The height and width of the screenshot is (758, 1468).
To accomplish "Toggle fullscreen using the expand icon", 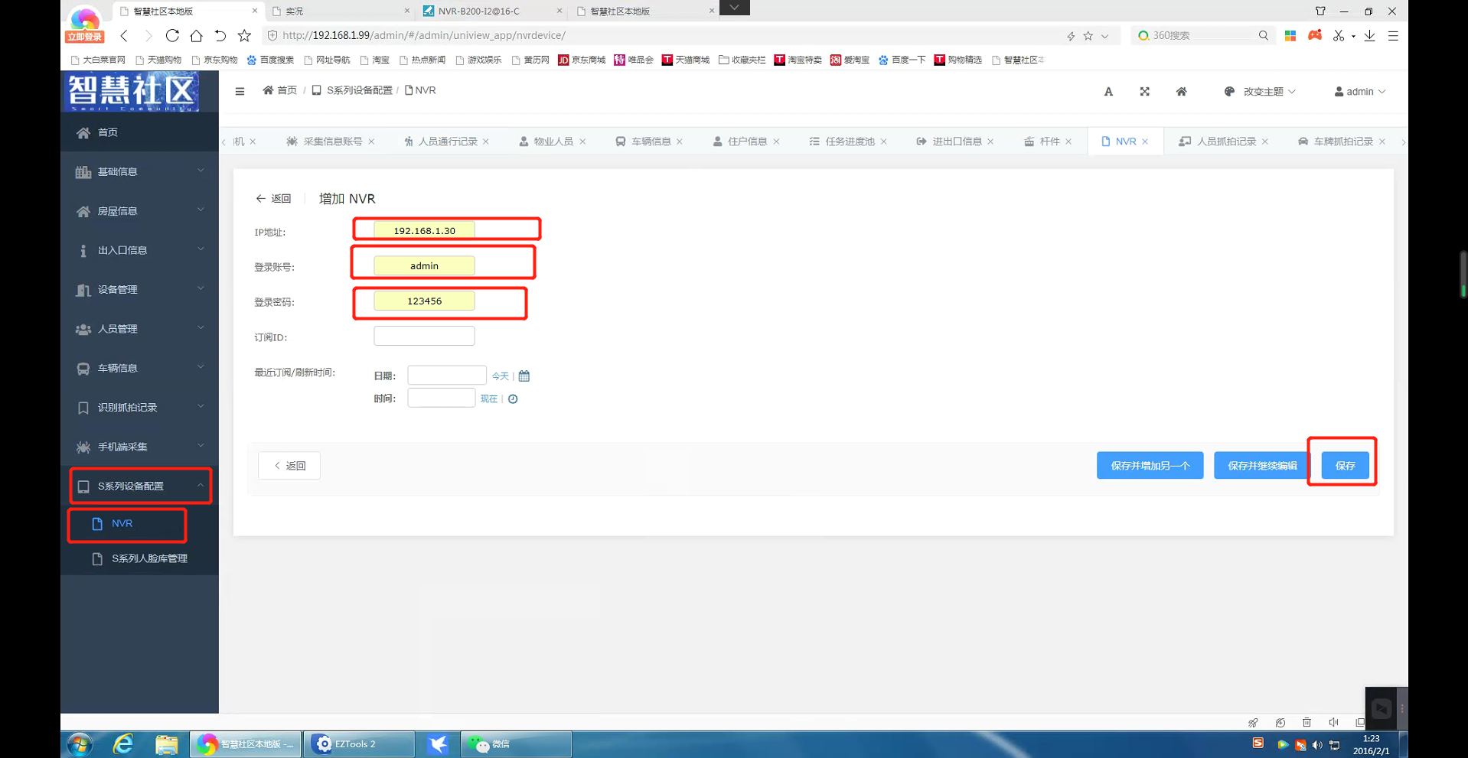I will [x=1144, y=92].
